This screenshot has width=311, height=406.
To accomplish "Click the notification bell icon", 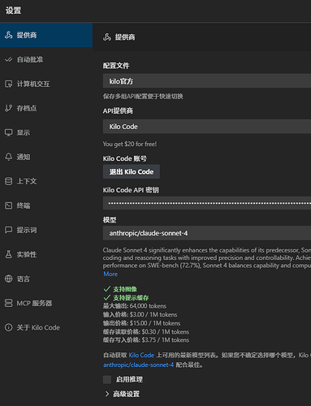I will coord(9,157).
